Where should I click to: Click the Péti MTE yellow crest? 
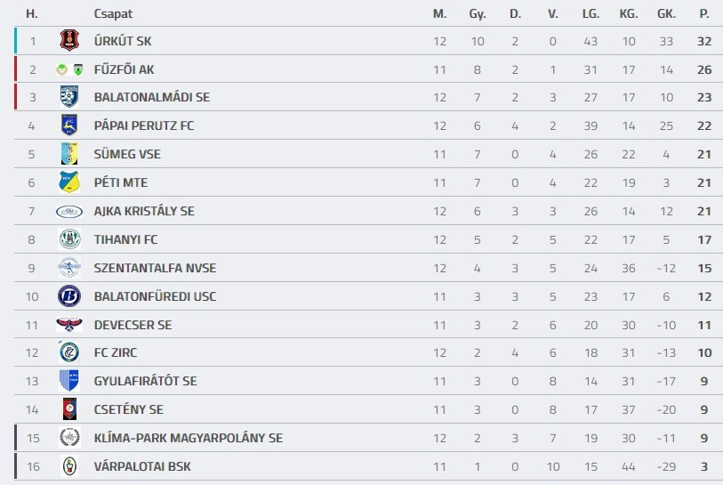pyautogui.click(x=68, y=182)
